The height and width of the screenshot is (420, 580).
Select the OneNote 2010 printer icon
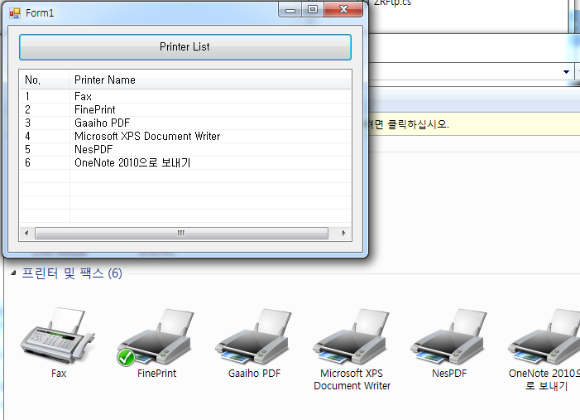click(x=544, y=336)
